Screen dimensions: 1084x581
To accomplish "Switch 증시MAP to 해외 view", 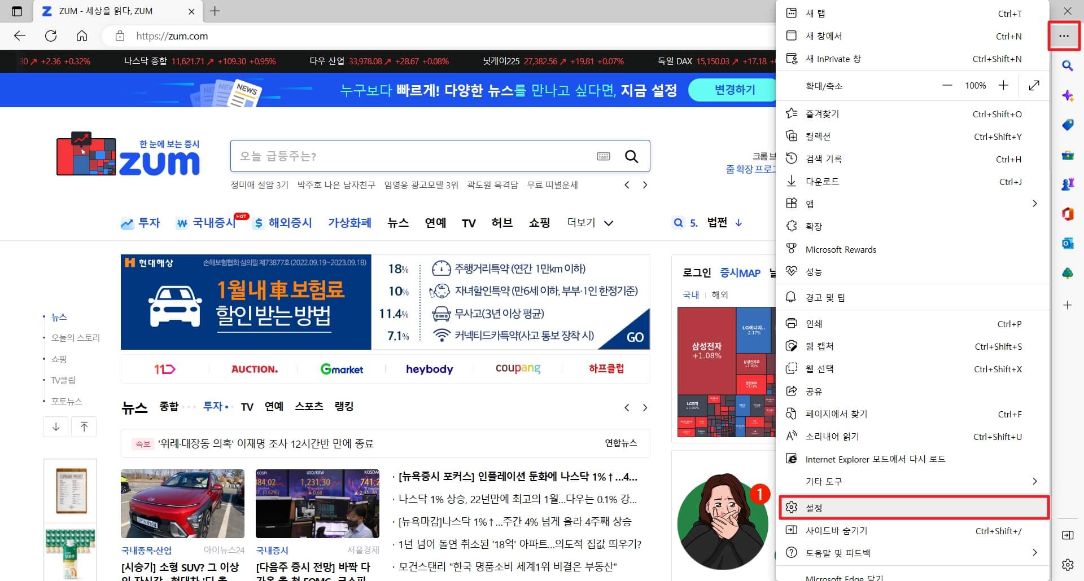I will [720, 294].
